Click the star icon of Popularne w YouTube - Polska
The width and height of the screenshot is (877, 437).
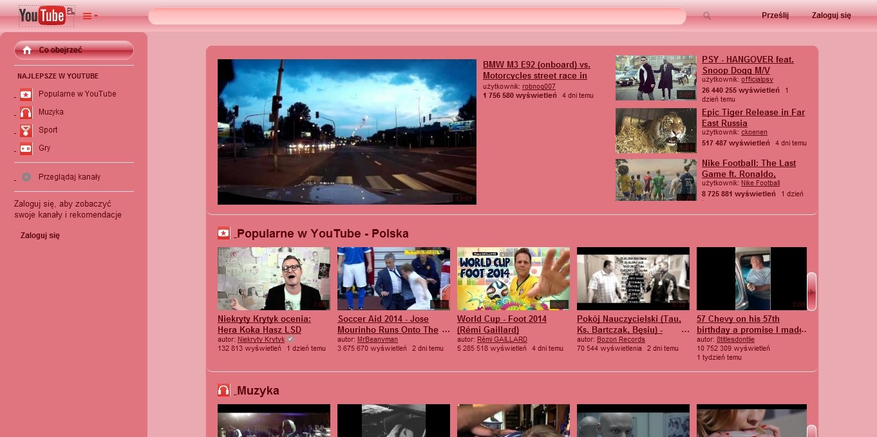tap(223, 233)
